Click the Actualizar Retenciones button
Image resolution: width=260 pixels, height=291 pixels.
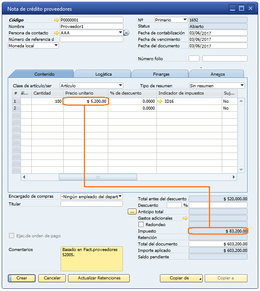click(99, 278)
